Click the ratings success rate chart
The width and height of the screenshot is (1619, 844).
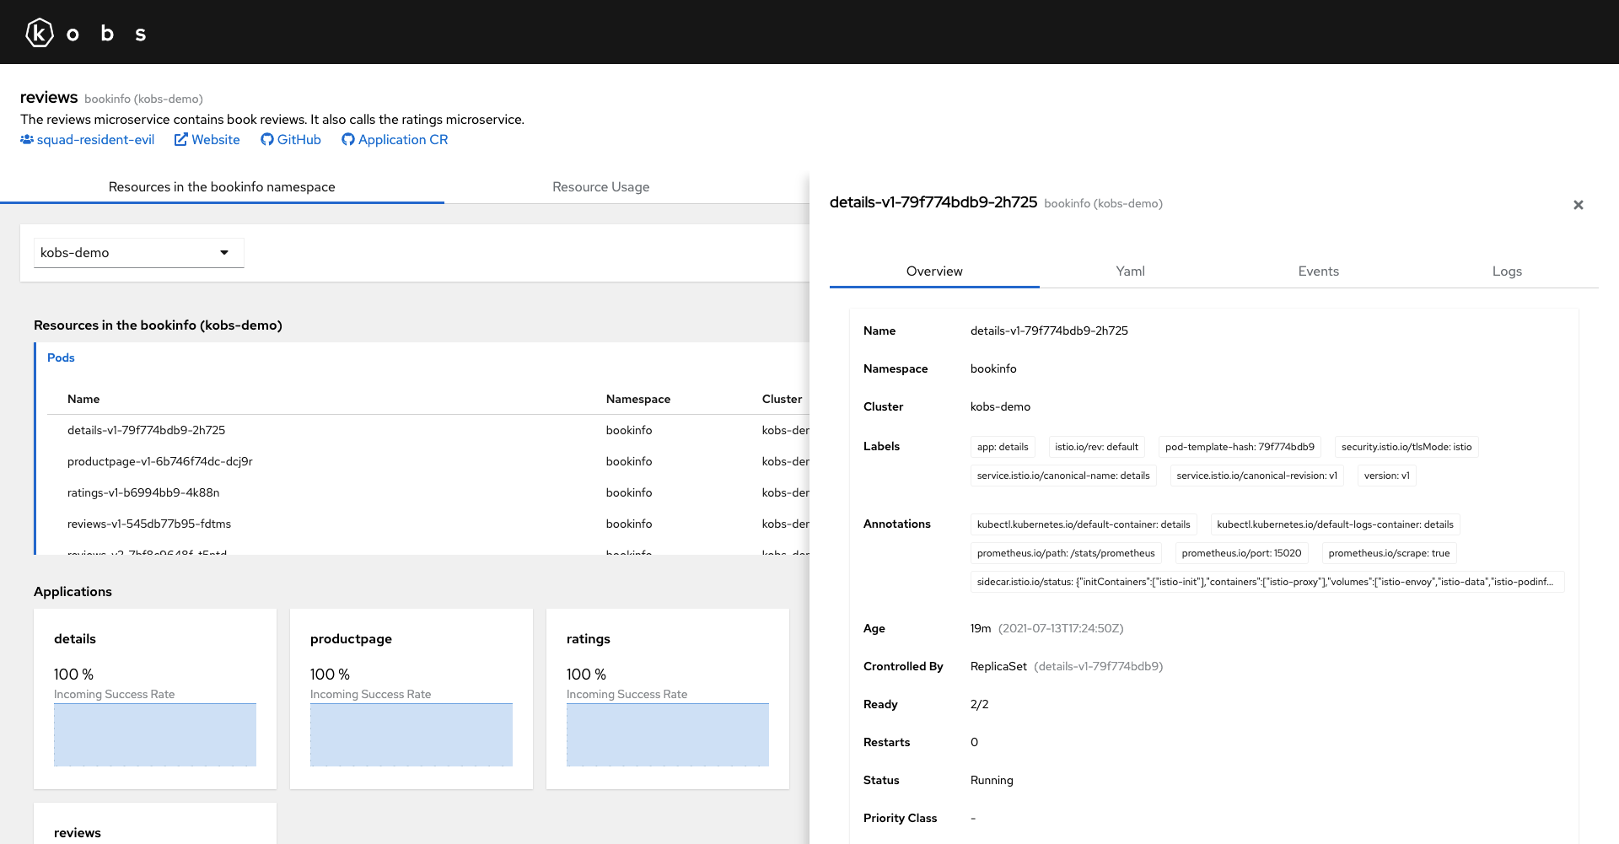(x=668, y=735)
